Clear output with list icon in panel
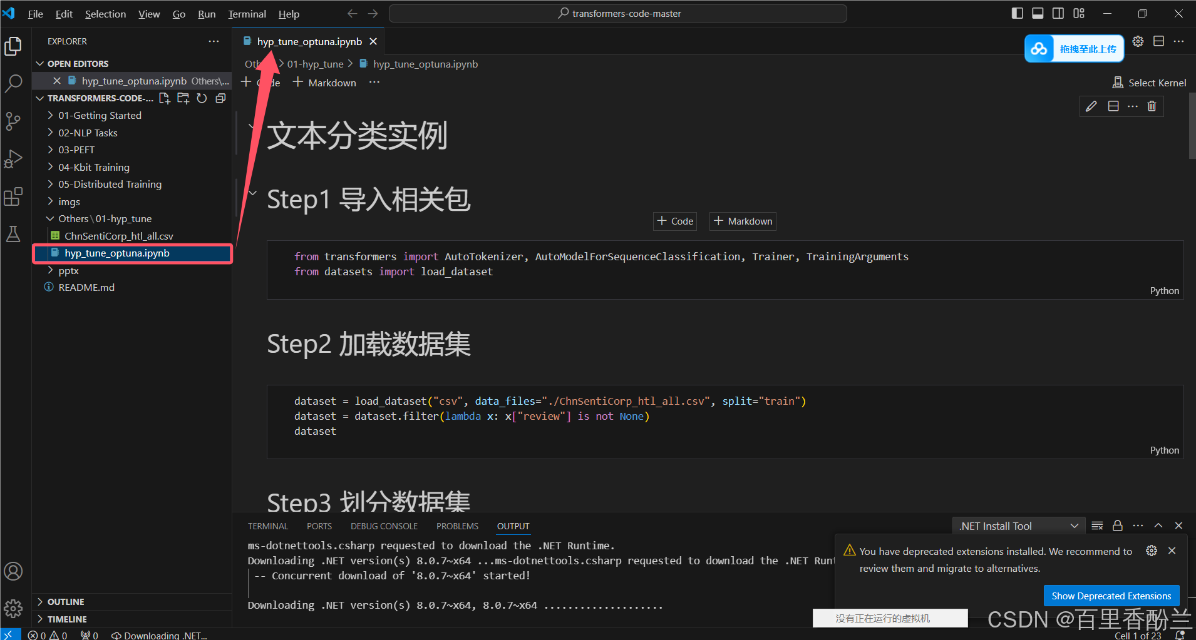This screenshot has height=640, width=1196. click(1097, 526)
